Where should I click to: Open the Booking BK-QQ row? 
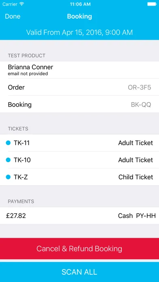point(79,105)
